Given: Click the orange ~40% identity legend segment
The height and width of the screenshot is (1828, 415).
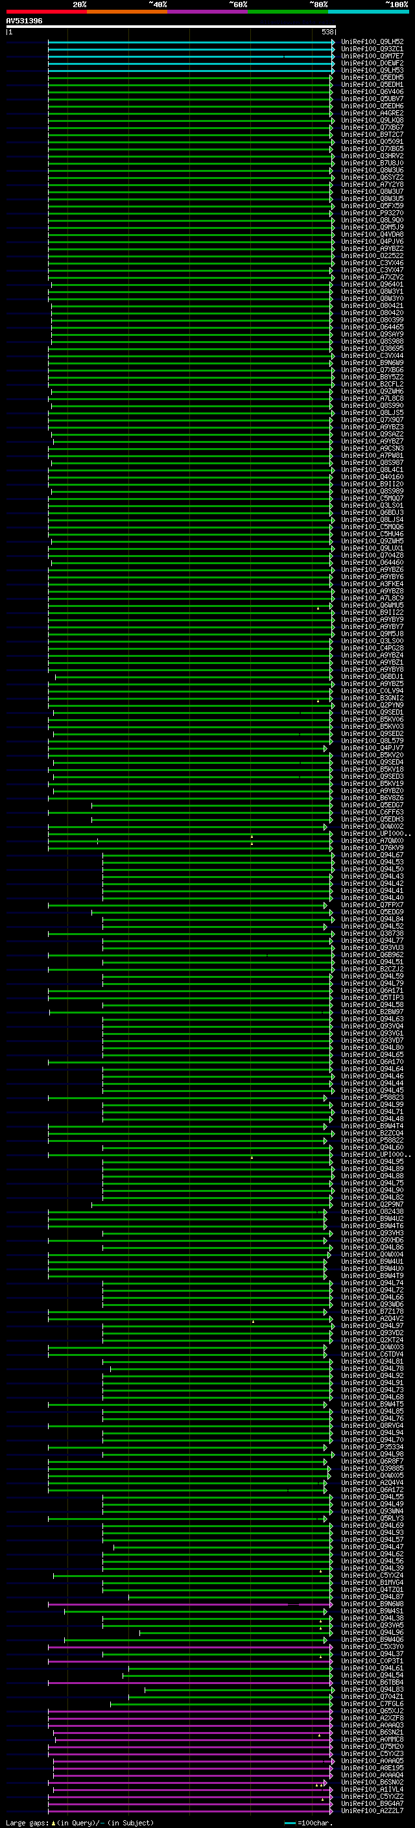Looking at the screenshot, I should 127,12.
